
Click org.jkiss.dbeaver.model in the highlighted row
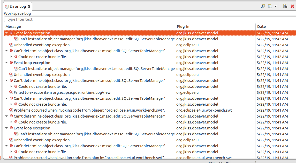(x=197, y=33)
